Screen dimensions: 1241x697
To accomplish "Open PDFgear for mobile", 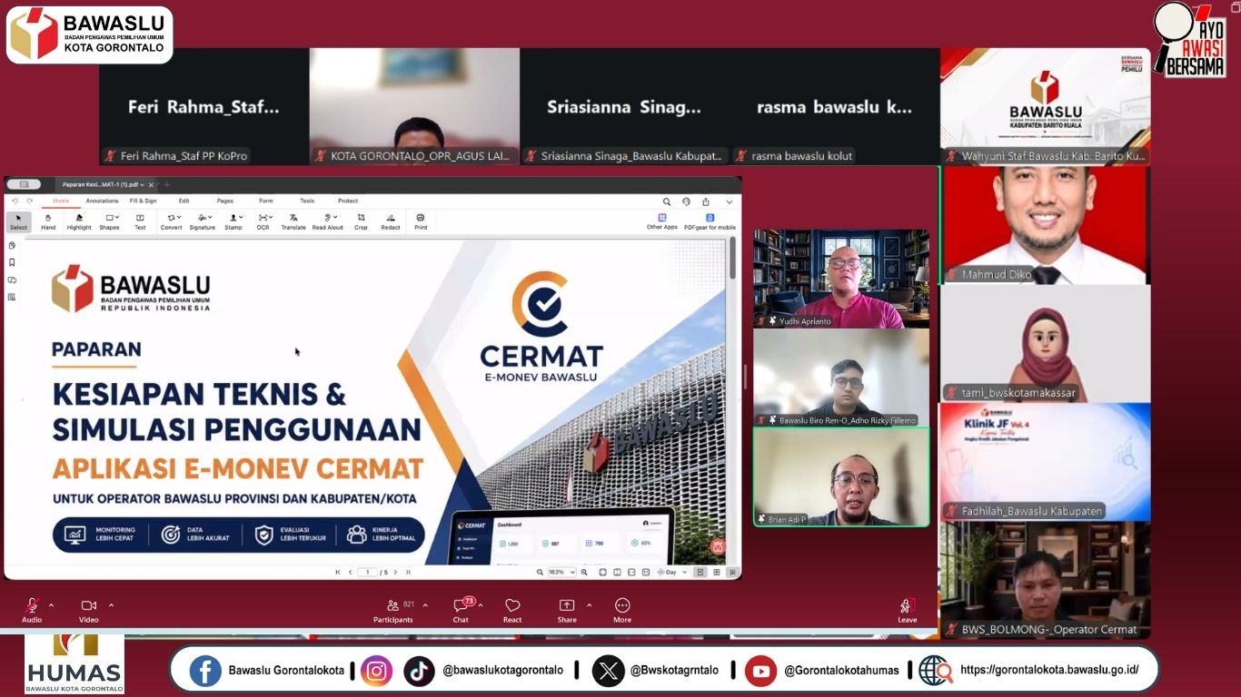I will pyautogui.click(x=710, y=221).
